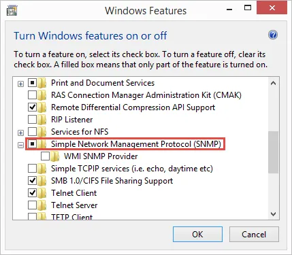
Task: Select the Telnet Server label
Action: (x=74, y=205)
